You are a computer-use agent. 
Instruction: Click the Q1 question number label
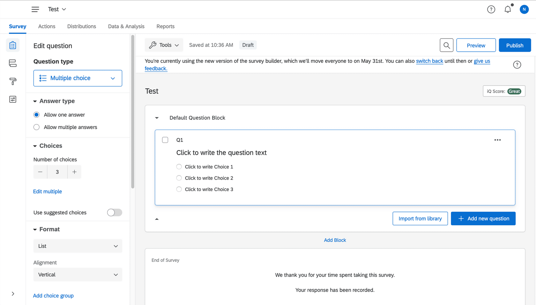click(x=180, y=140)
